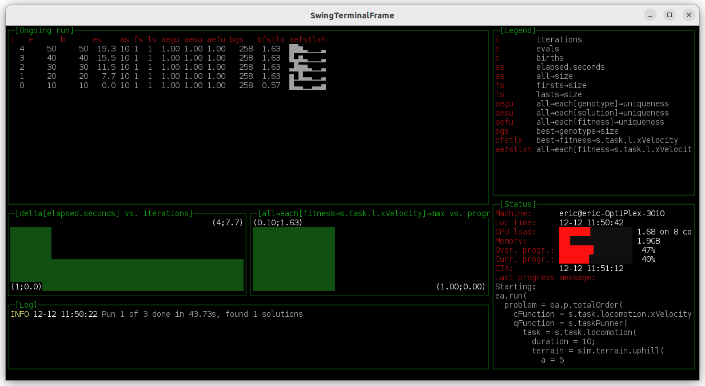The height and width of the screenshot is (386, 705).
Task: Click the 'Last progress message:' label
Action: (545, 277)
